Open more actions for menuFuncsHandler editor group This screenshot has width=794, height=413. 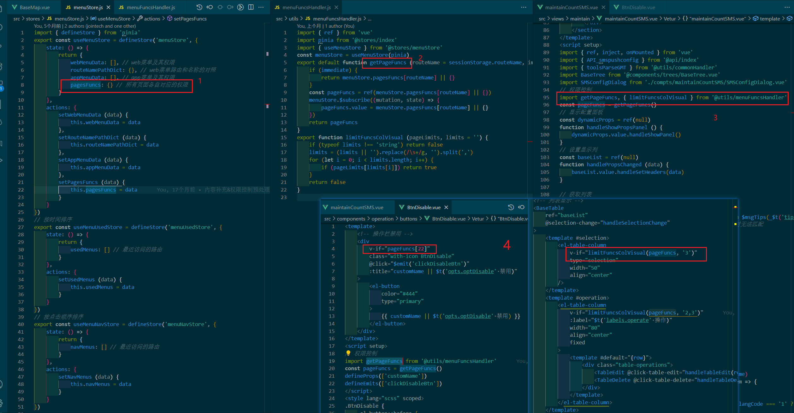pyautogui.click(x=524, y=7)
